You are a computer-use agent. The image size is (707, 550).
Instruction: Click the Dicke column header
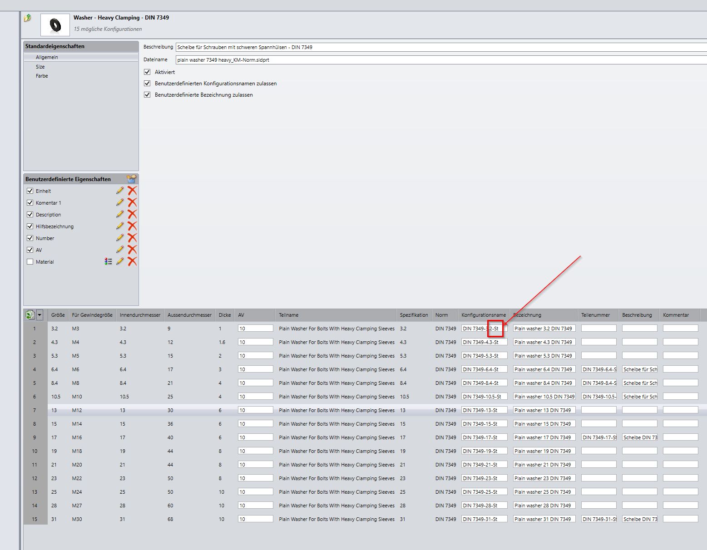click(225, 315)
